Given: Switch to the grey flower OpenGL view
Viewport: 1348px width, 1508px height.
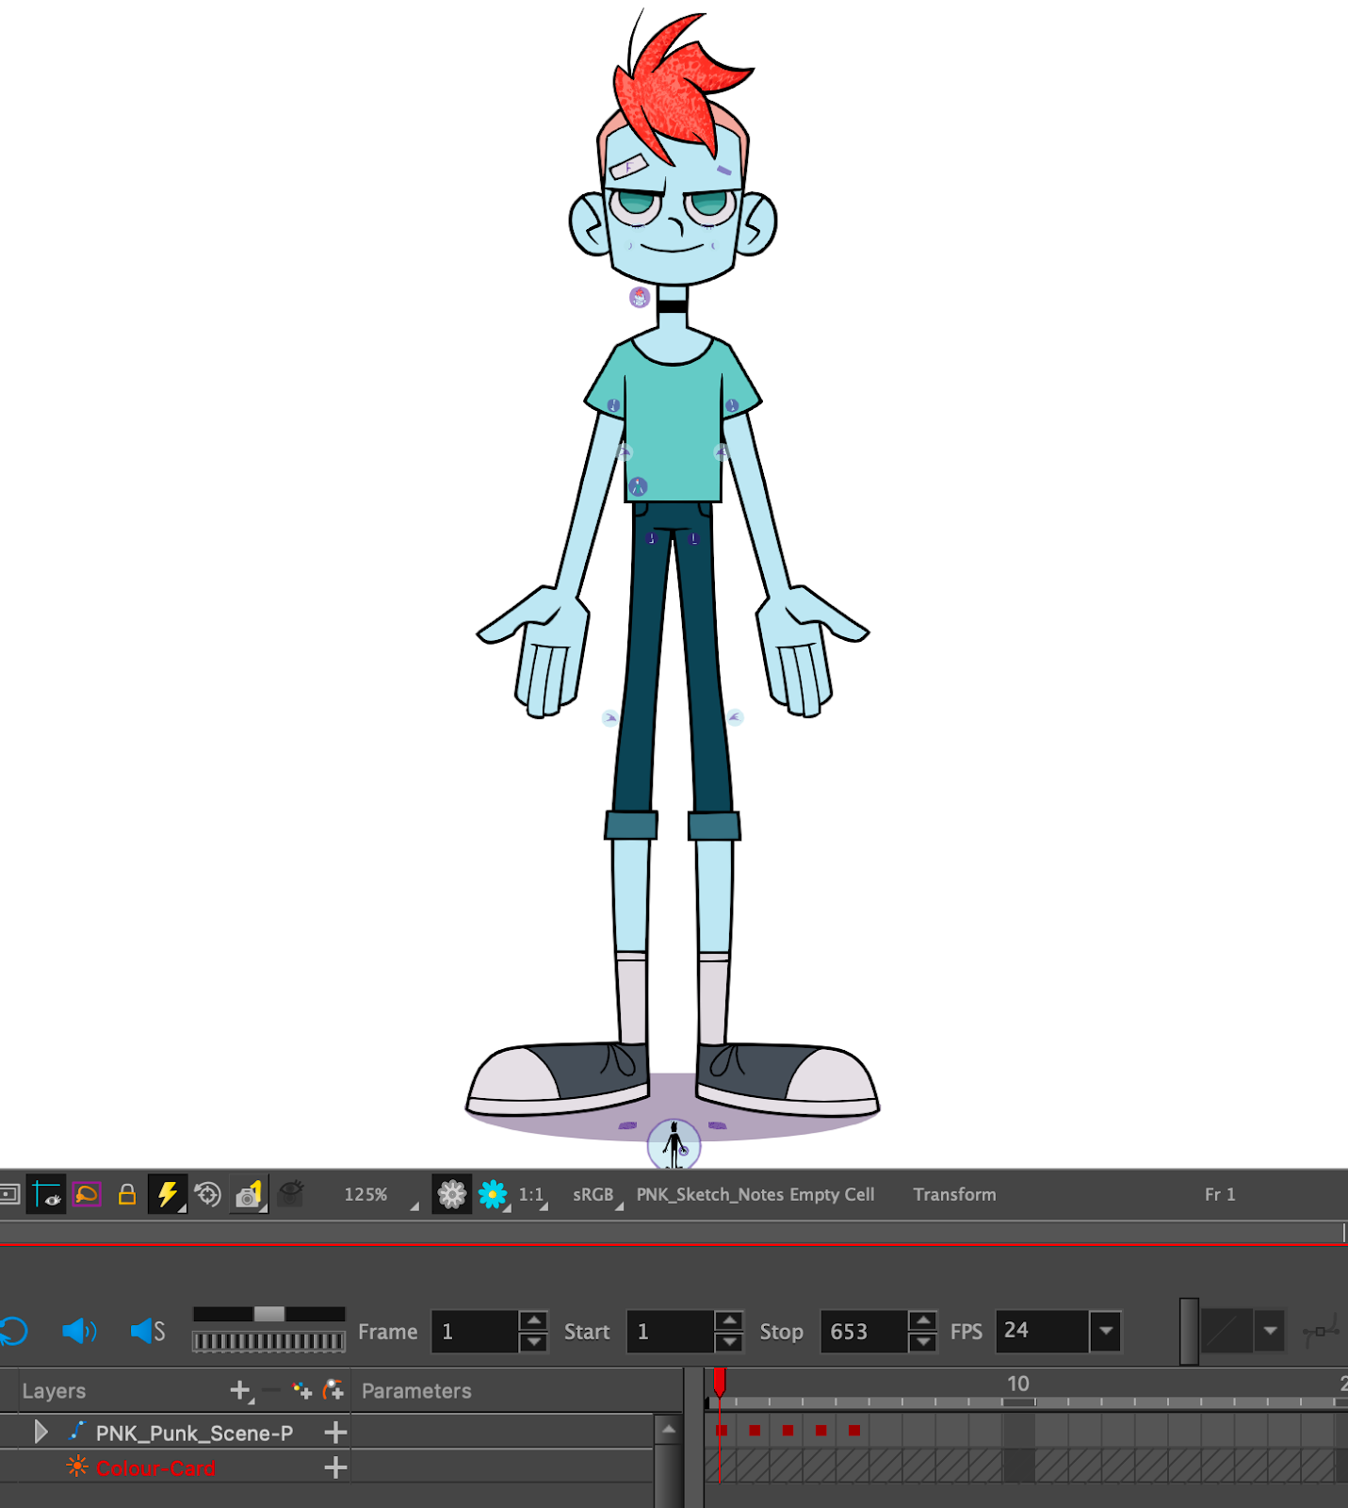Looking at the screenshot, I should click(x=452, y=1194).
